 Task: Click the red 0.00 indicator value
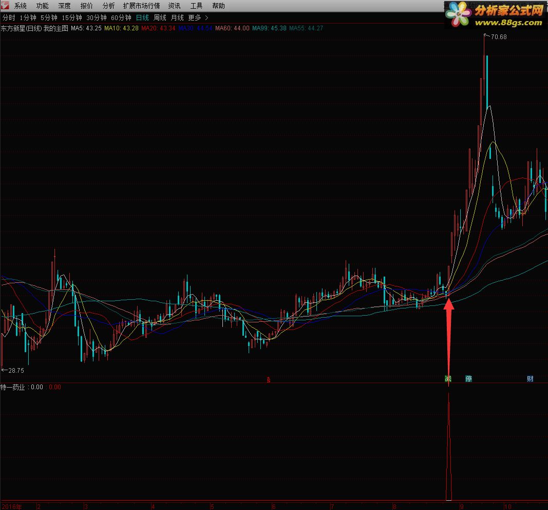pyautogui.click(x=55, y=387)
